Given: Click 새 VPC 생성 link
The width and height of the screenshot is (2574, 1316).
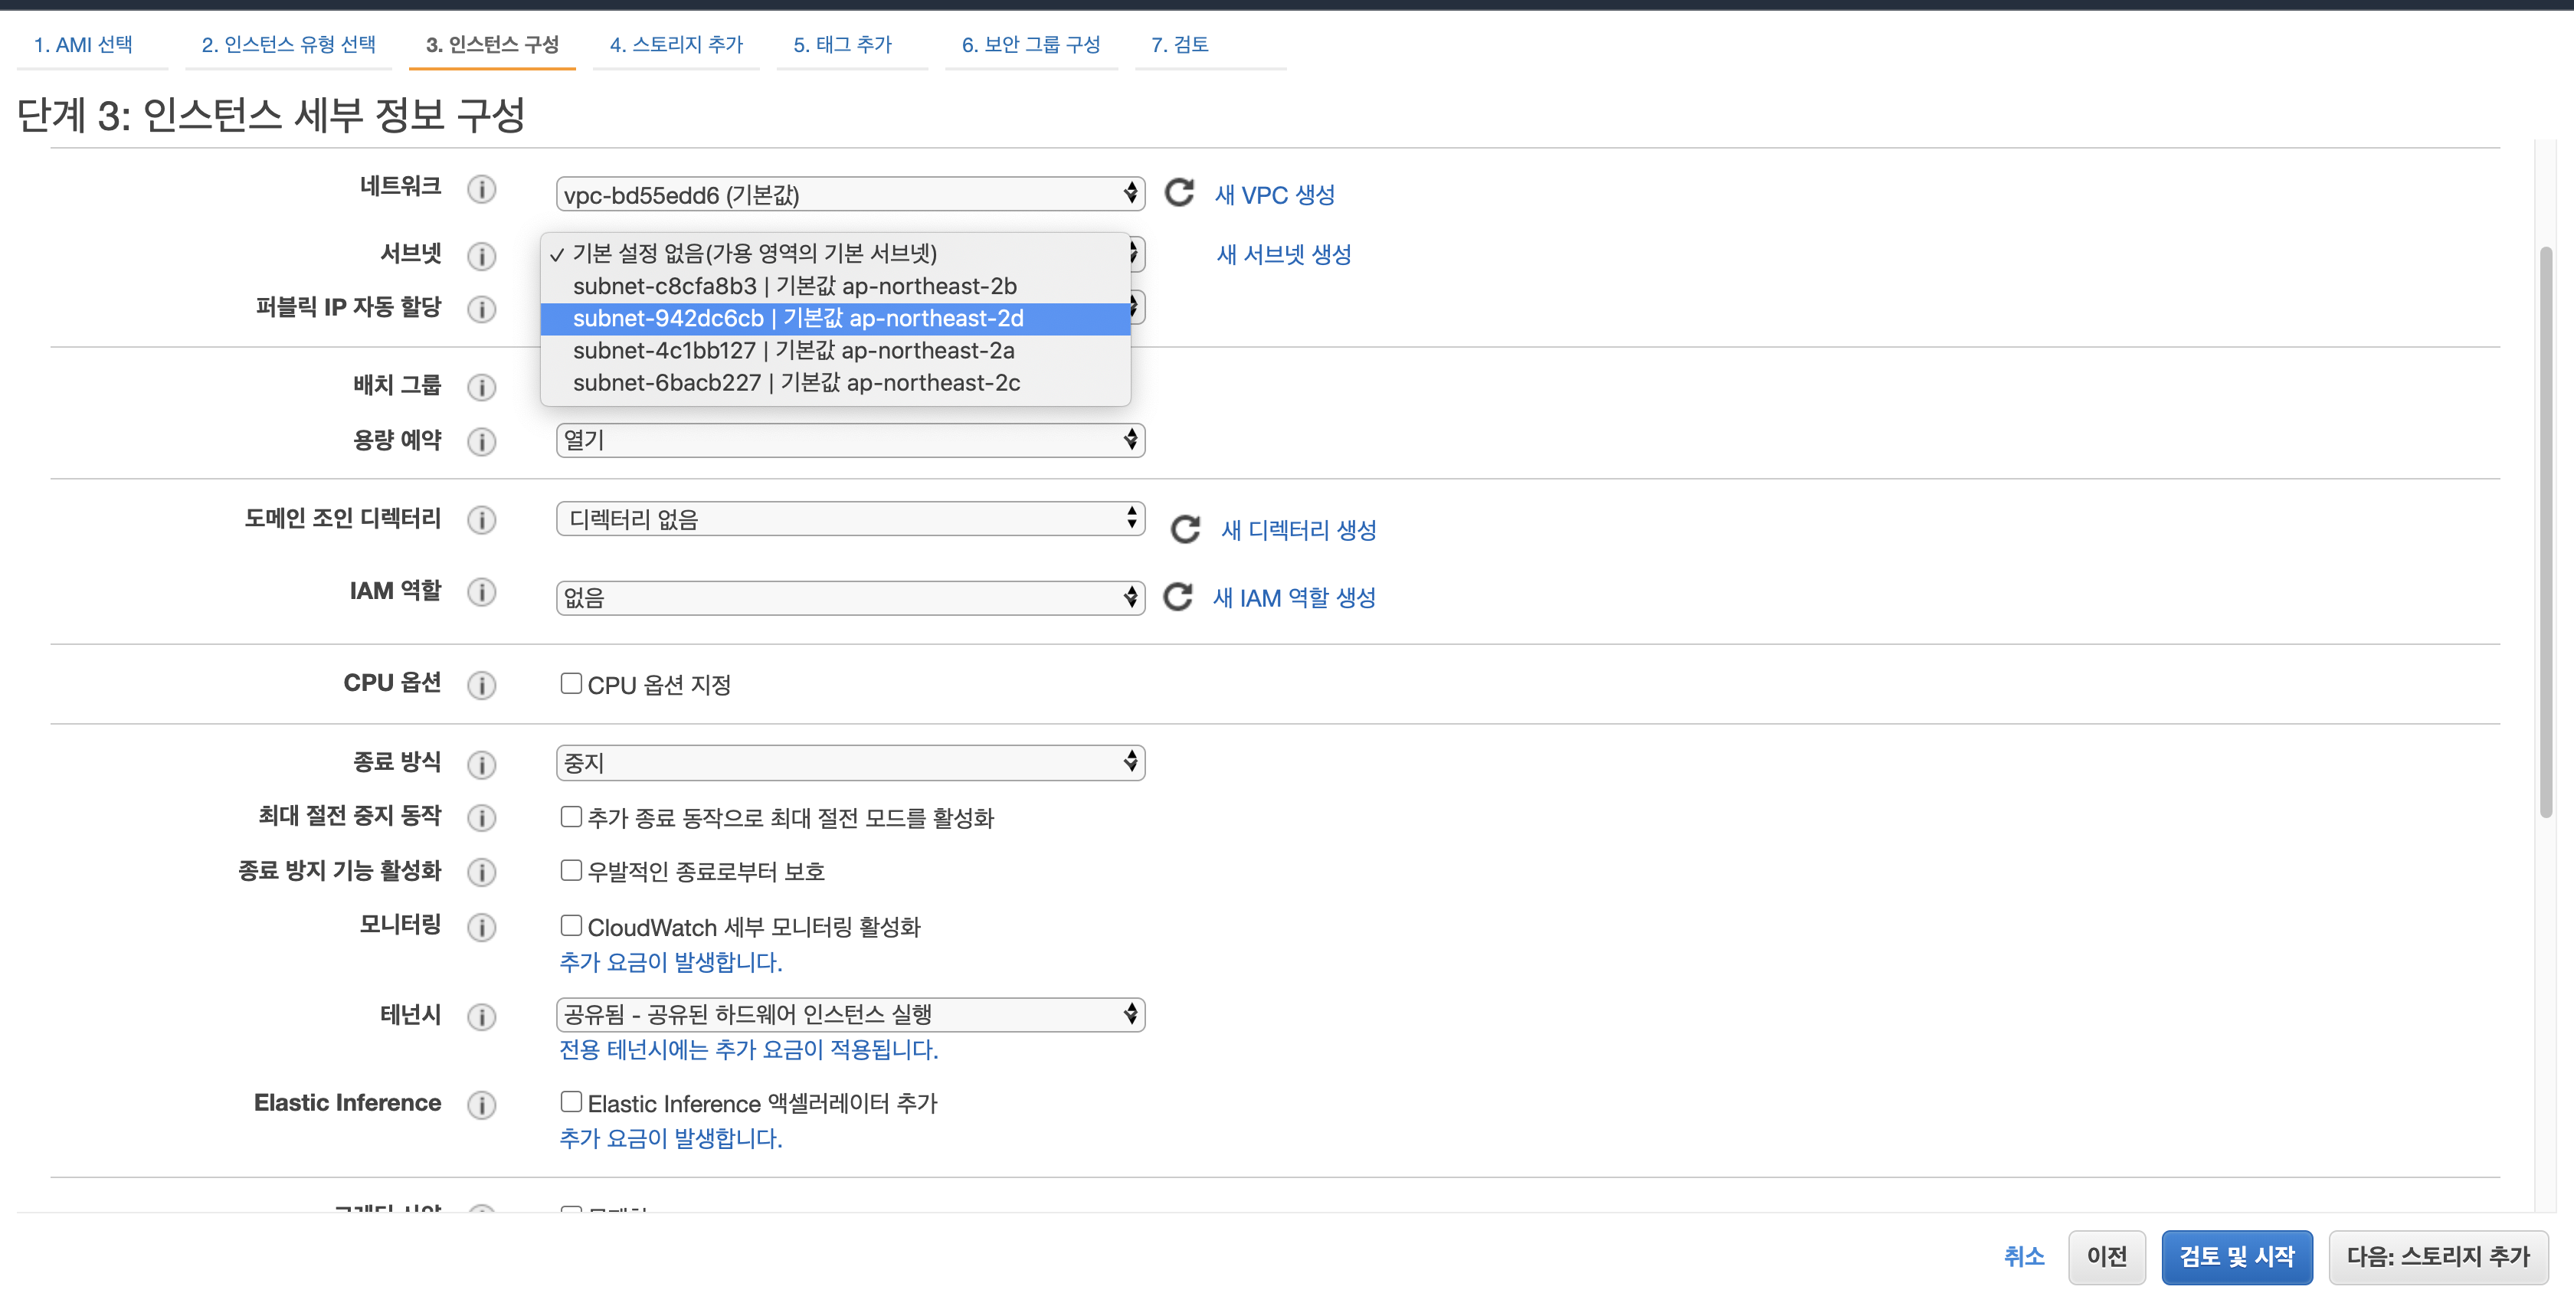Looking at the screenshot, I should click(1274, 195).
